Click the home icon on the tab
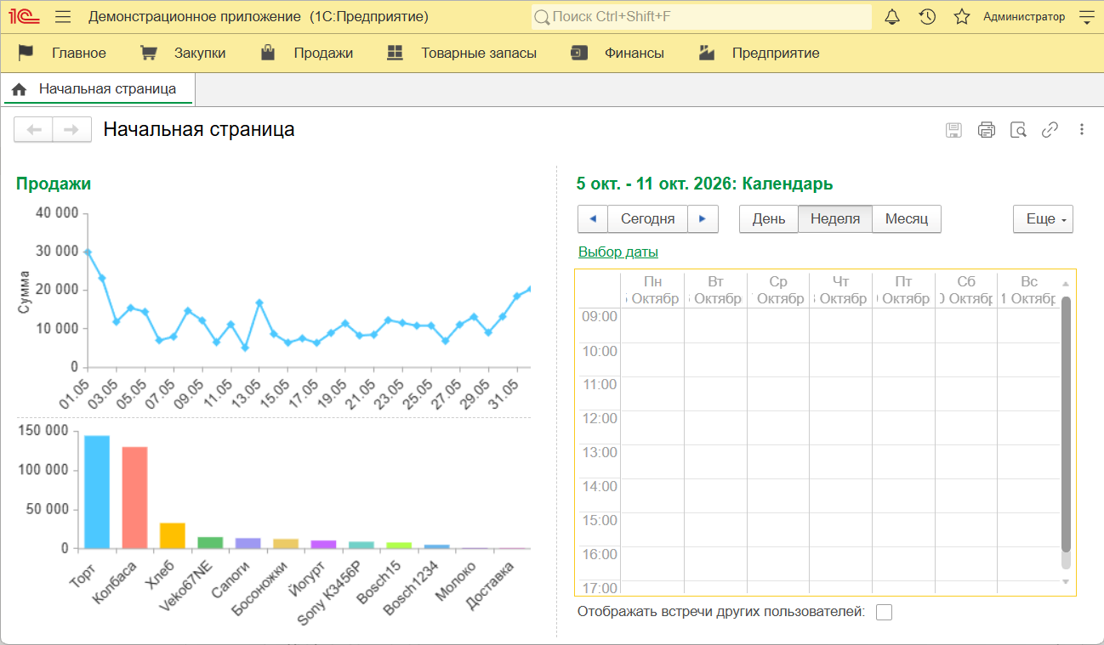Screen dimensions: 1104x645 [19, 89]
